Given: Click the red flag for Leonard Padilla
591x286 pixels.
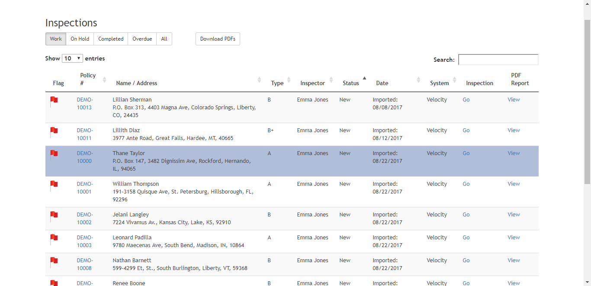Looking at the screenshot, I should tap(54, 238).
